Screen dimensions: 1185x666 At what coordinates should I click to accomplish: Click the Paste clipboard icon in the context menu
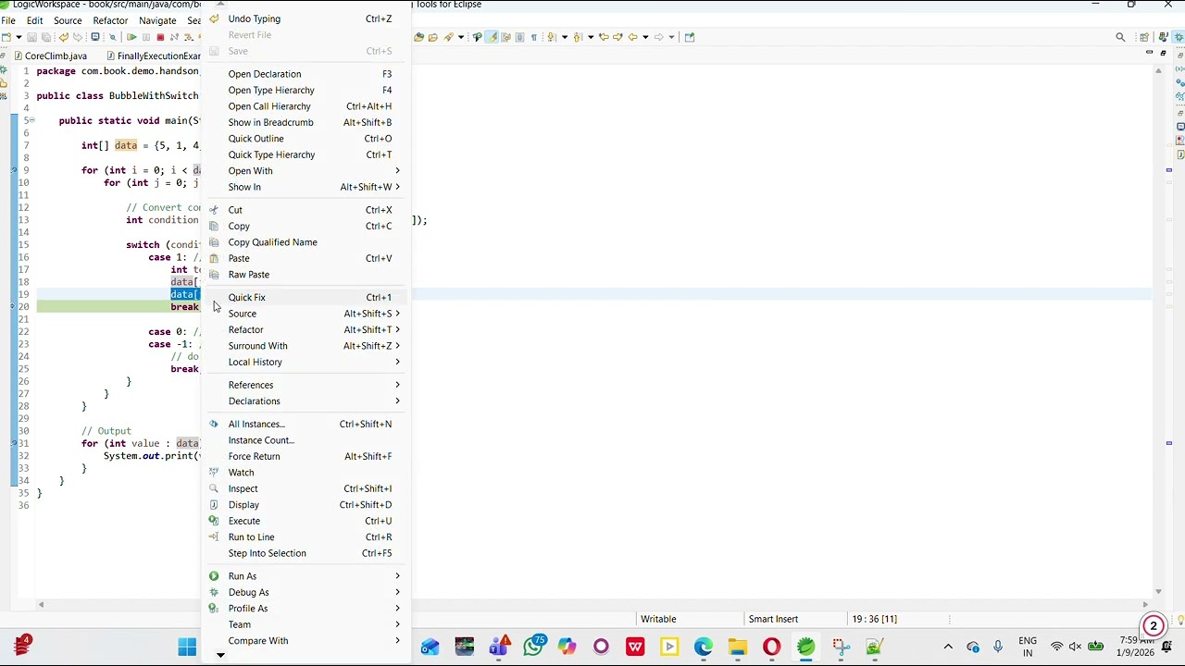pyautogui.click(x=214, y=258)
